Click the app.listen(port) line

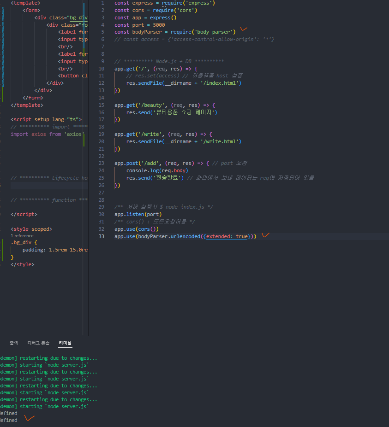coord(138,215)
